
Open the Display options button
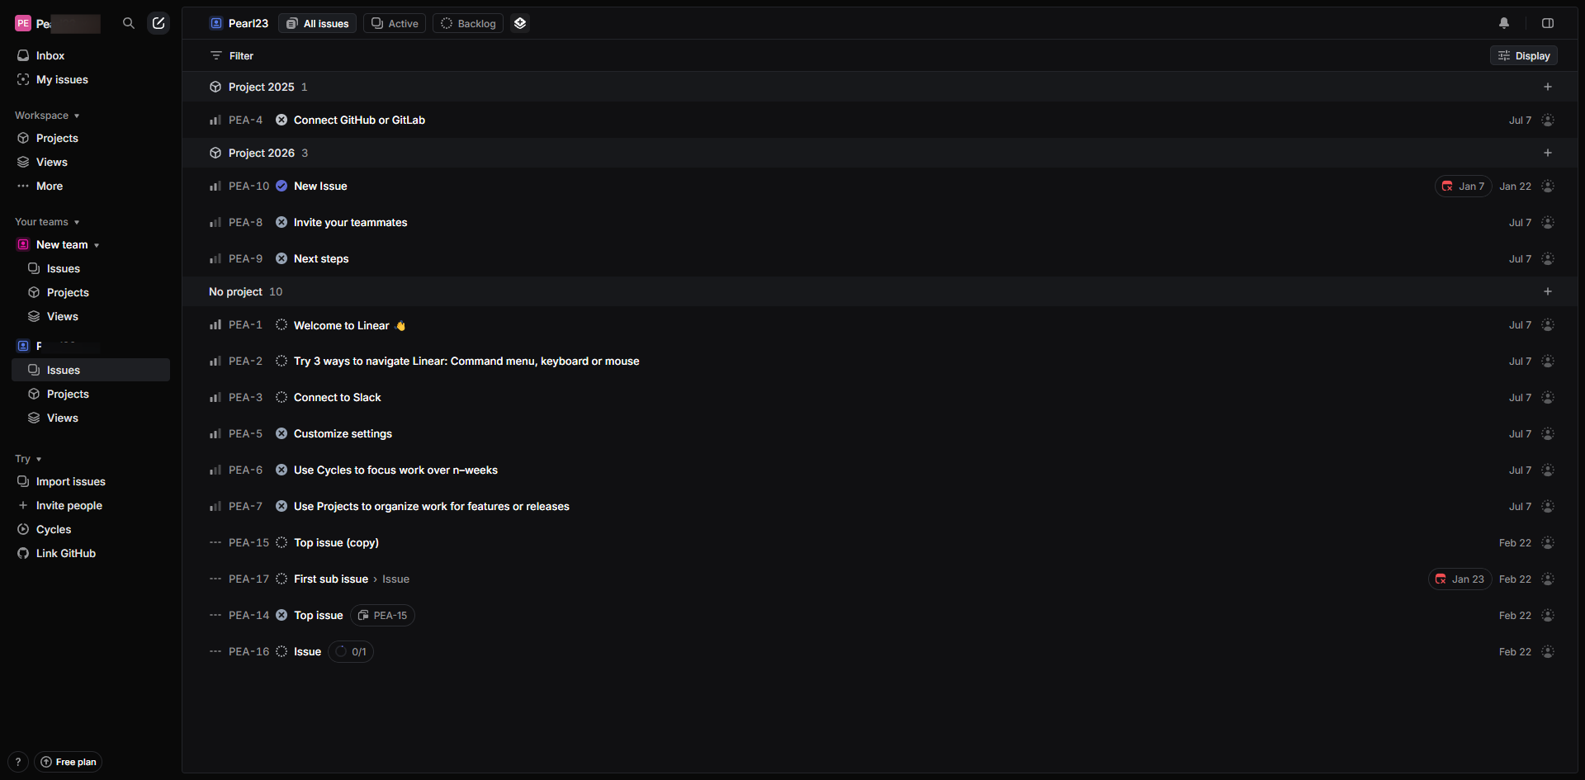coord(1524,56)
